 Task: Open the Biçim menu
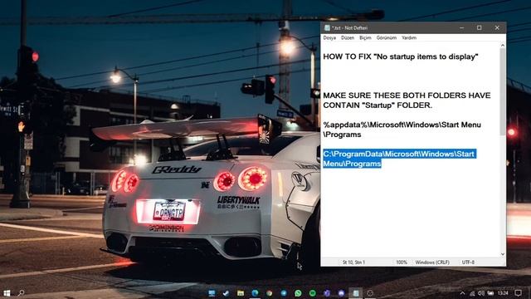coord(365,37)
